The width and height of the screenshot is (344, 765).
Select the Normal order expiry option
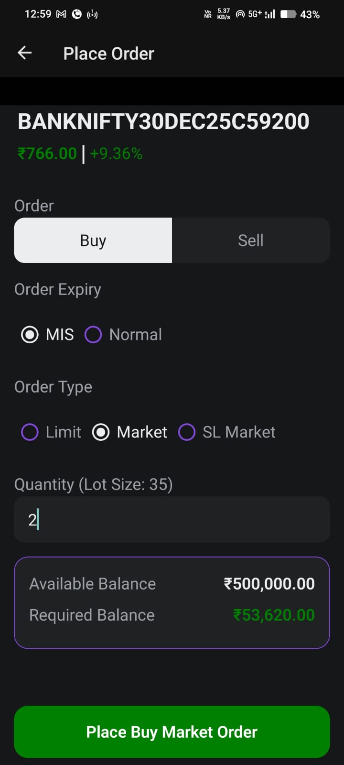(x=93, y=335)
